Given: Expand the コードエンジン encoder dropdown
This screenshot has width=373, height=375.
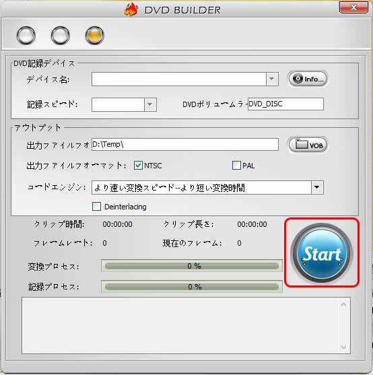Looking at the screenshot, I should (x=317, y=187).
